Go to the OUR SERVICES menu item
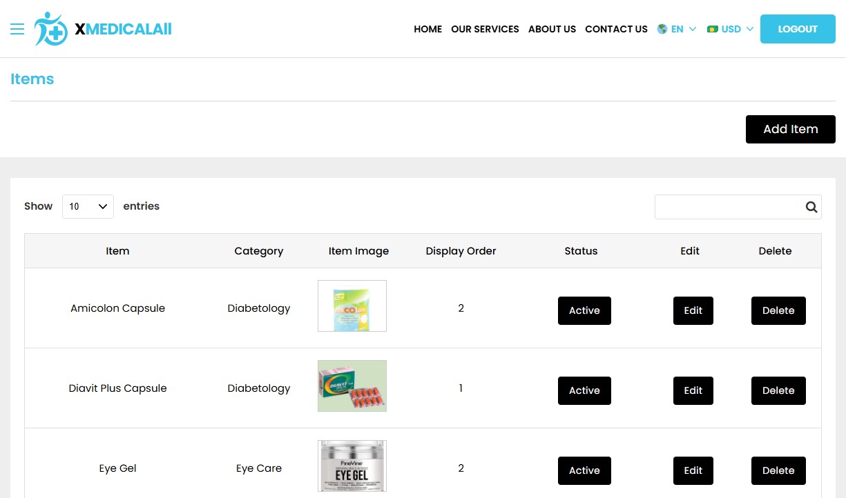Screen dimensions: 846x498 pyautogui.click(x=485, y=29)
